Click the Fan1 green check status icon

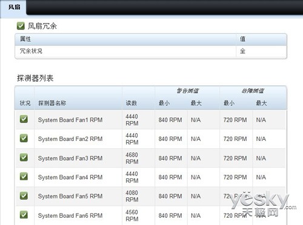(x=24, y=119)
